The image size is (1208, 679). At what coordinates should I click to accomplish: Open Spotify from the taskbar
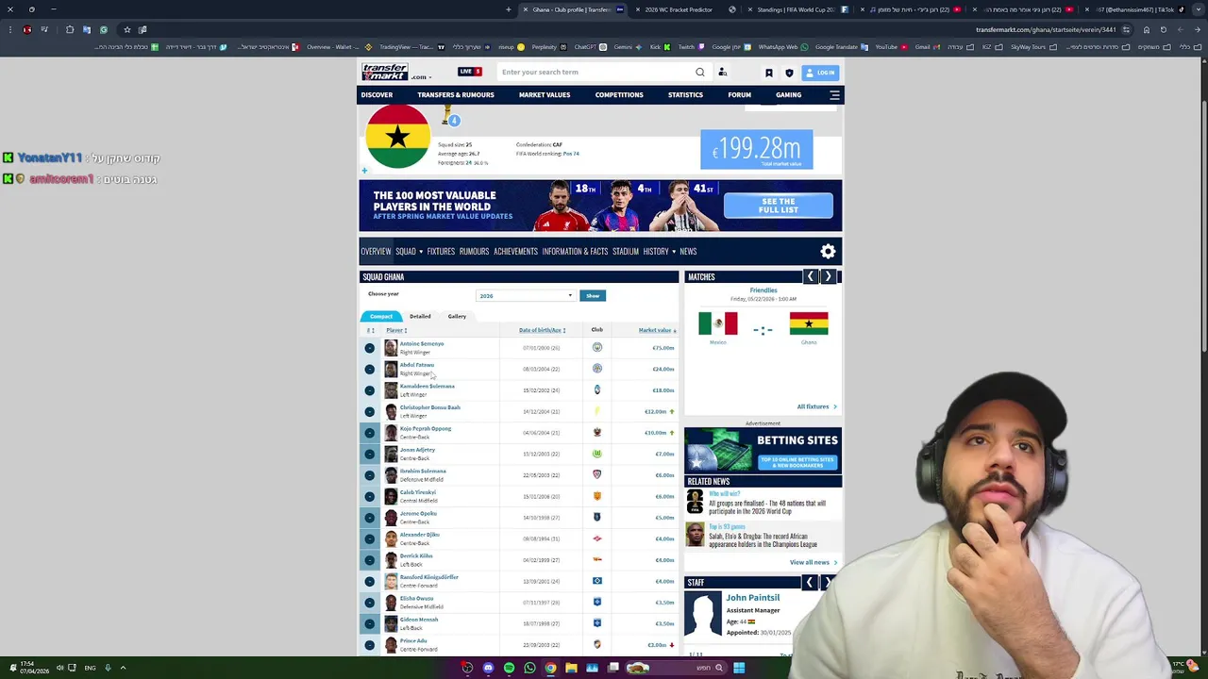tap(509, 668)
